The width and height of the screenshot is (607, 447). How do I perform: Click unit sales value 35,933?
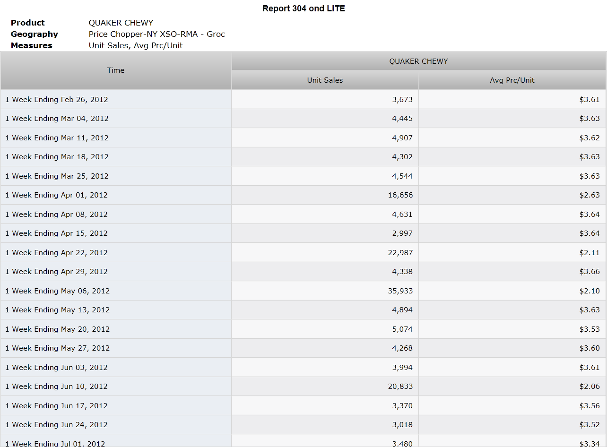tap(400, 291)
